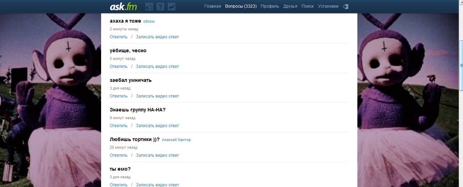This screenshot has height=187, width=463.
Task: Record video answer for 'заебал умничать'
Action: tap(157, 96)
